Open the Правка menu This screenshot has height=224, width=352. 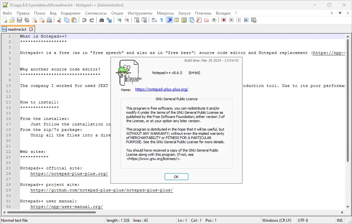coord(23,13)
